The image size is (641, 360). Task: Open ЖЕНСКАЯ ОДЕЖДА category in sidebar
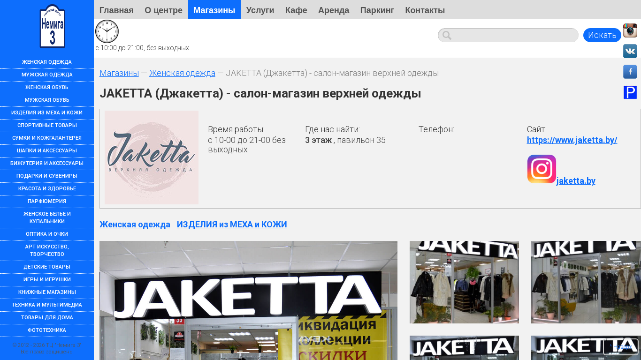tap(47, 62)
